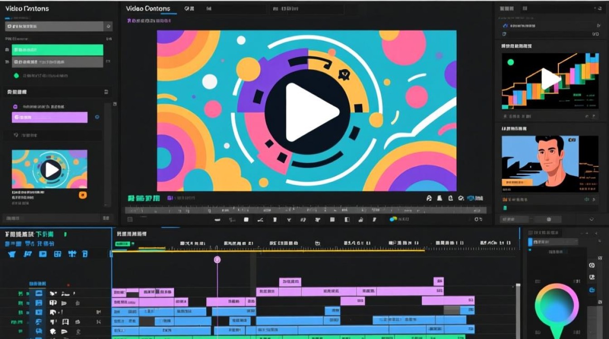Click the Video Contons title of the left panel

point(27,9)
